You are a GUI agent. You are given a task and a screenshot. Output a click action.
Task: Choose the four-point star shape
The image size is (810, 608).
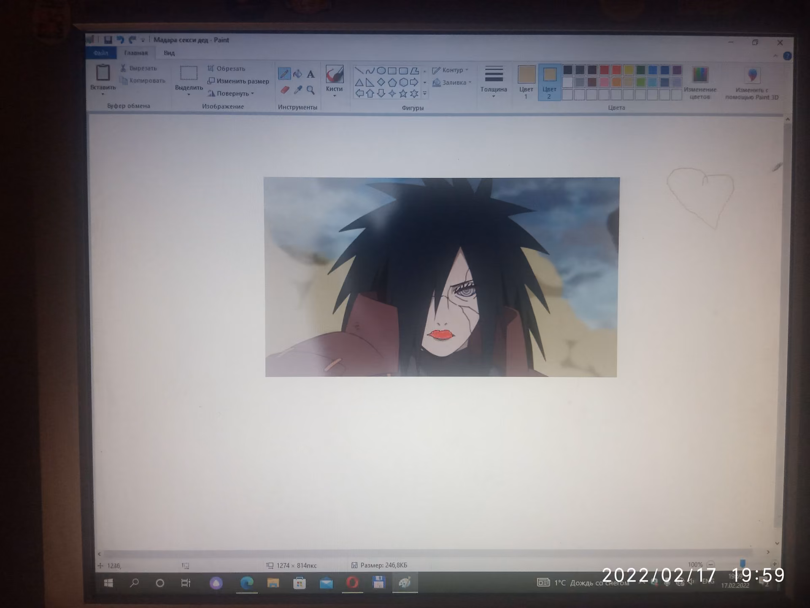click(392, 93)
